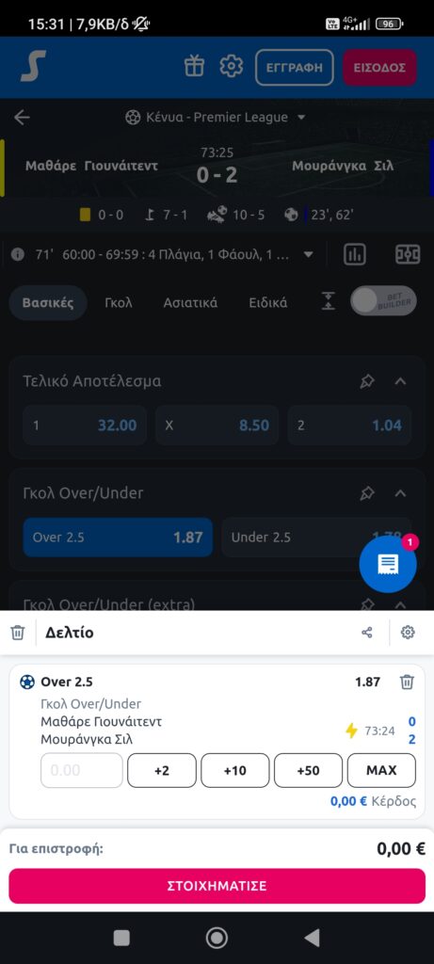434x964 pixels.
Task: Open the gift offers icon
Action: (194, 67)
